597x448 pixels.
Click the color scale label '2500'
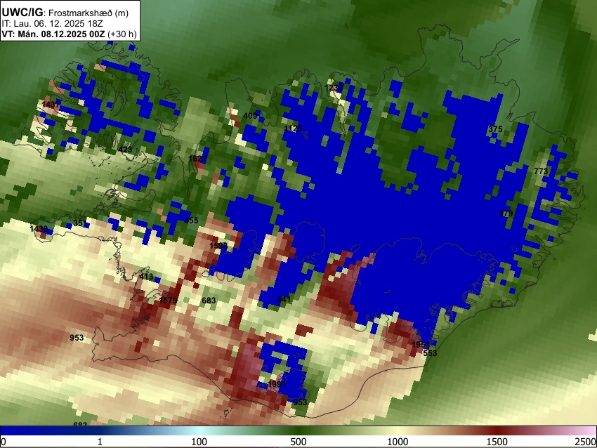[x=586, y=442]
